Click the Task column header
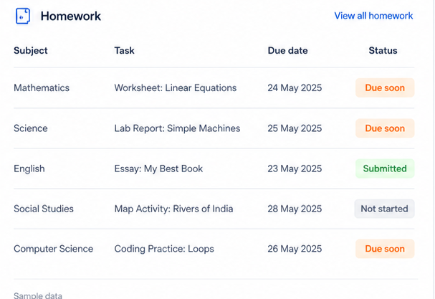This screenshot has width=435, height=299. tap(124, 50)
